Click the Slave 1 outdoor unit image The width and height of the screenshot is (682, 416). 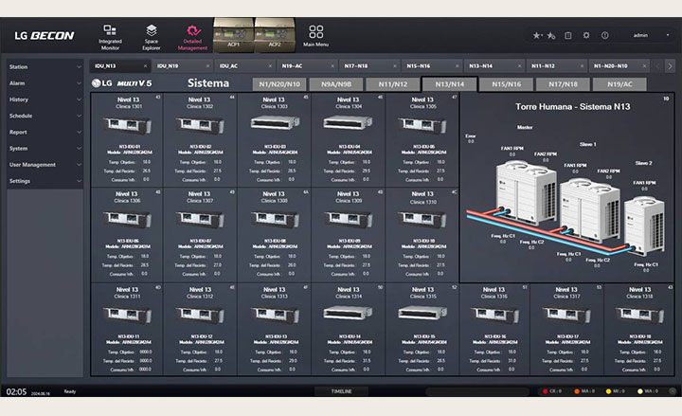coord(590,209)
